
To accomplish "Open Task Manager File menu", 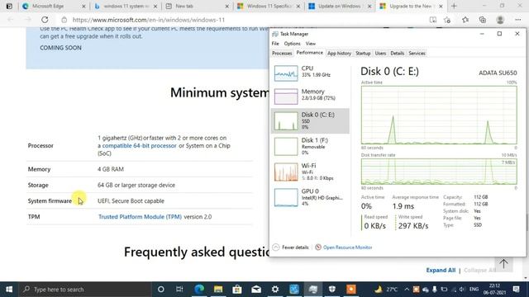I will point(275,44).
